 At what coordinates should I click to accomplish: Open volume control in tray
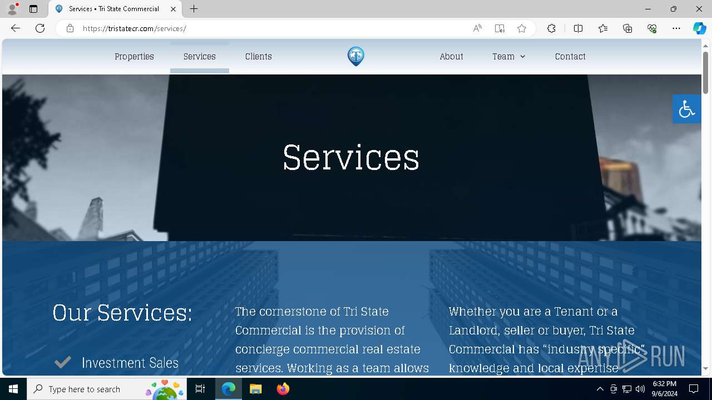click(640, 389)
